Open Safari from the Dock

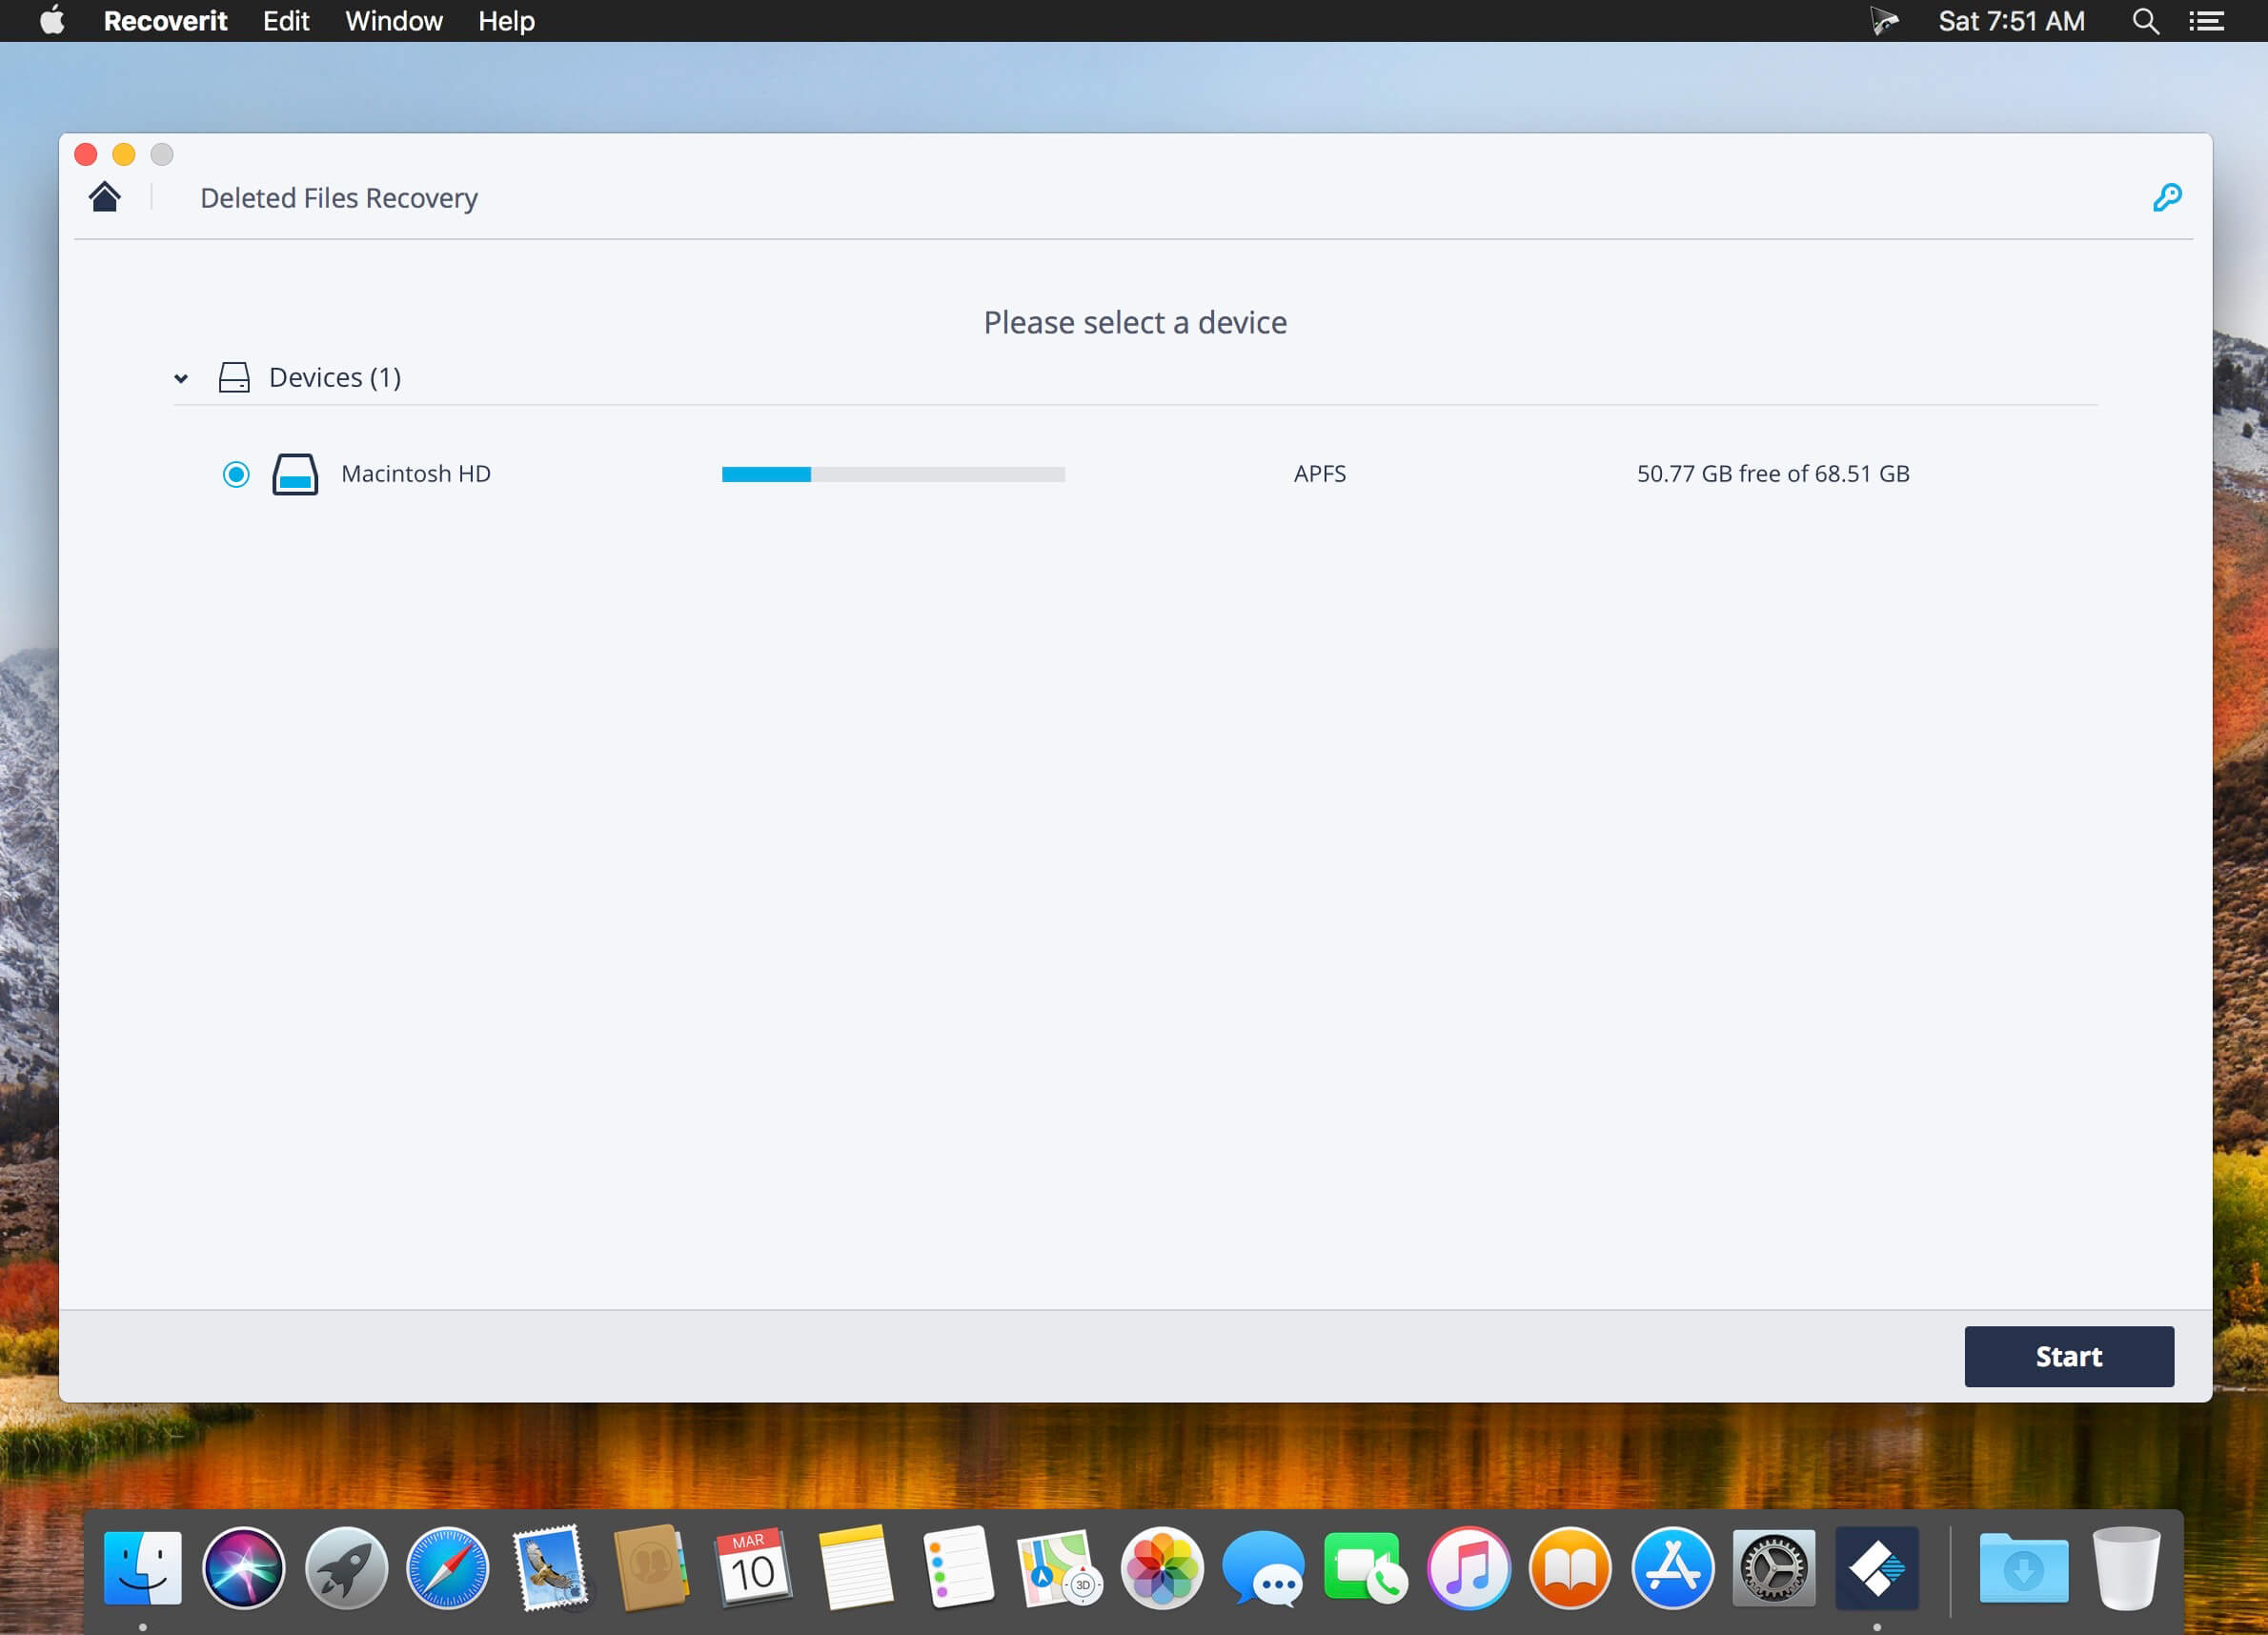coord(447,1567)
